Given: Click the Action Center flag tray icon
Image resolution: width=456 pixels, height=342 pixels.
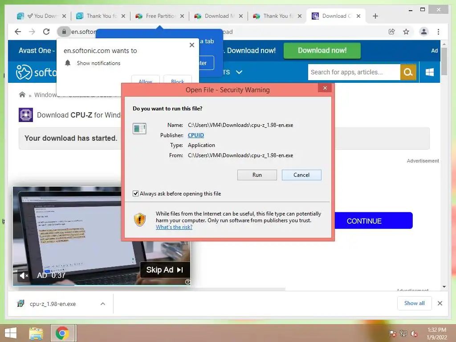Looking at the screenshot, I should (393, 334).
